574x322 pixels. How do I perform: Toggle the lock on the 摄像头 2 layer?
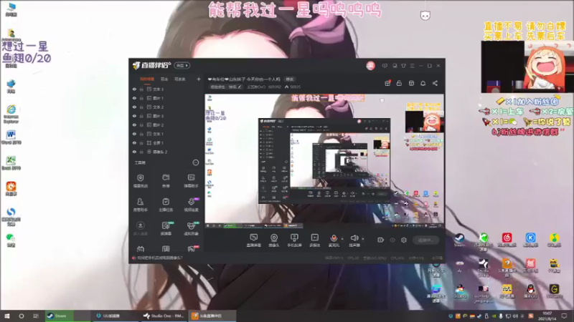tap(141, 152)
